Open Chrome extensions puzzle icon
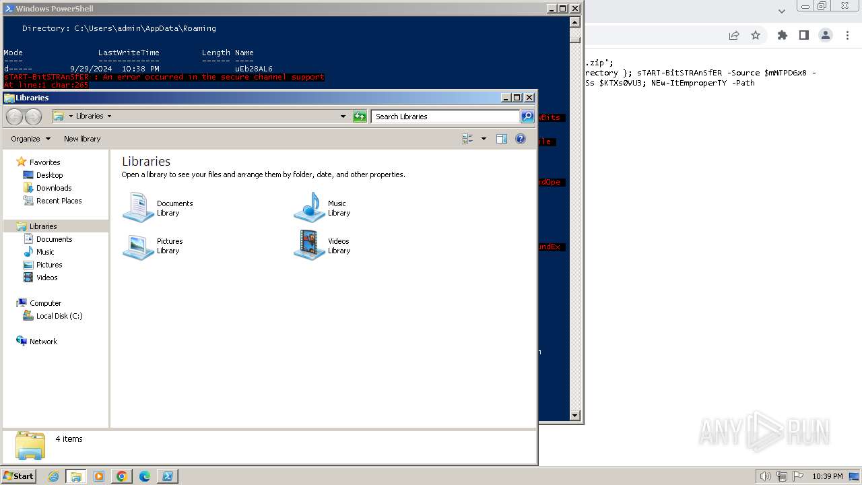862x485 pixels. click(x=782, y=35)
